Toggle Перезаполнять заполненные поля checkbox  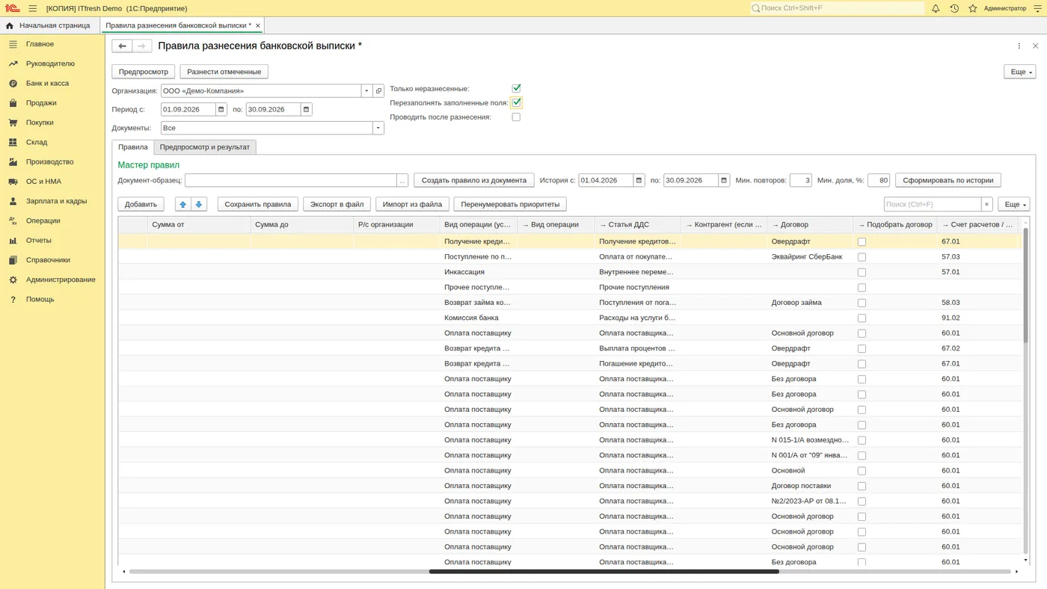point(516,102)
